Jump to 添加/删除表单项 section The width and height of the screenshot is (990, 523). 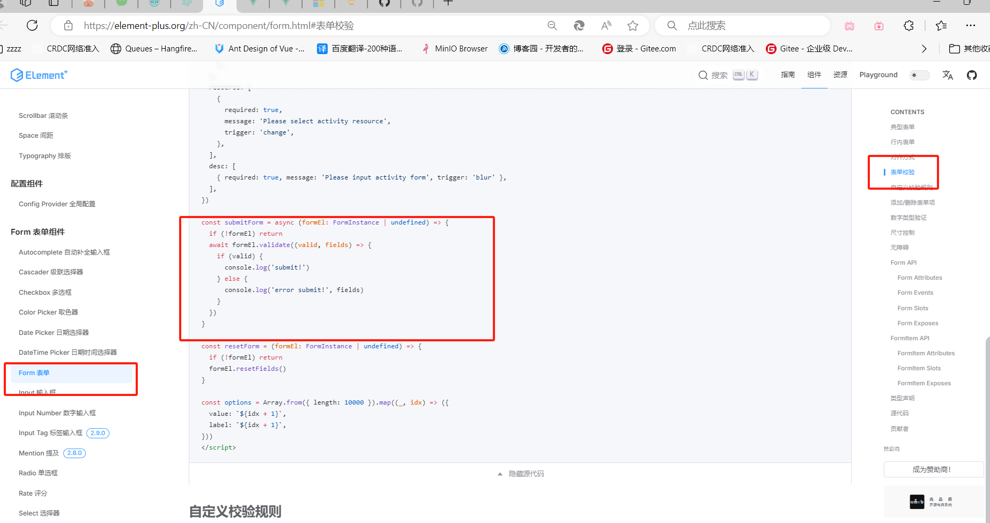pos(913,203)
